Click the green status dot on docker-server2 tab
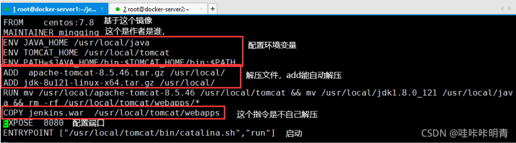This screenshot has height=143, width=516. click(117, 9)
